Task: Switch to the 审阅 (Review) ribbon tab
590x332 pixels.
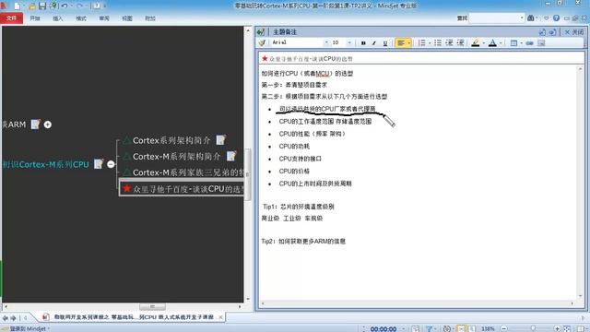Action: point(104,18)
